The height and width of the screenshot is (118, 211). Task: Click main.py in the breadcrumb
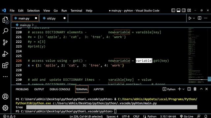[25, 25]
